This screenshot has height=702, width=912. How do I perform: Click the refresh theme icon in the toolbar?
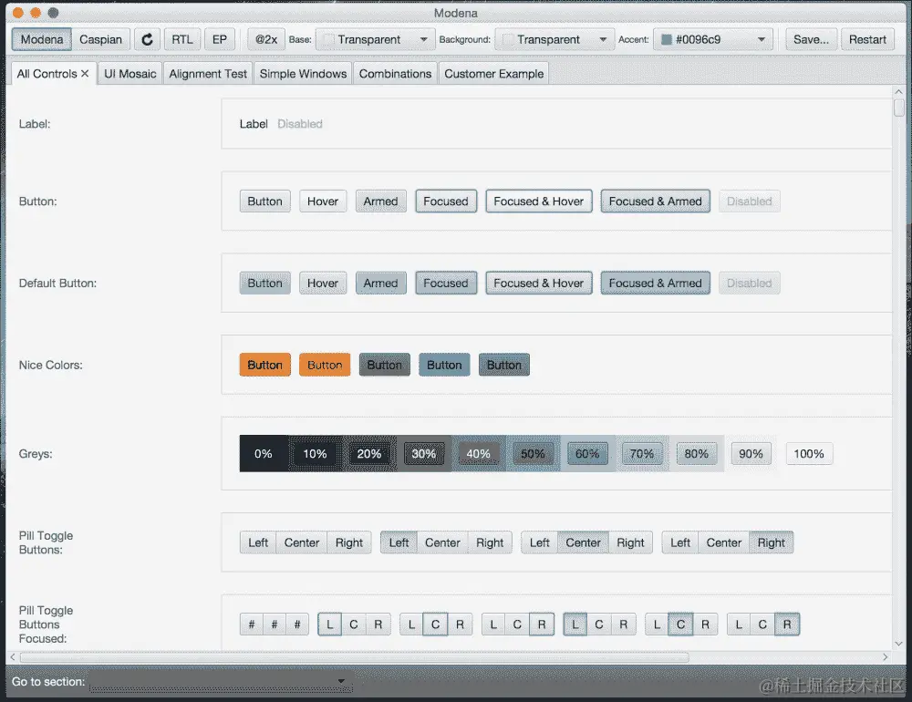[x=146, y=39]
